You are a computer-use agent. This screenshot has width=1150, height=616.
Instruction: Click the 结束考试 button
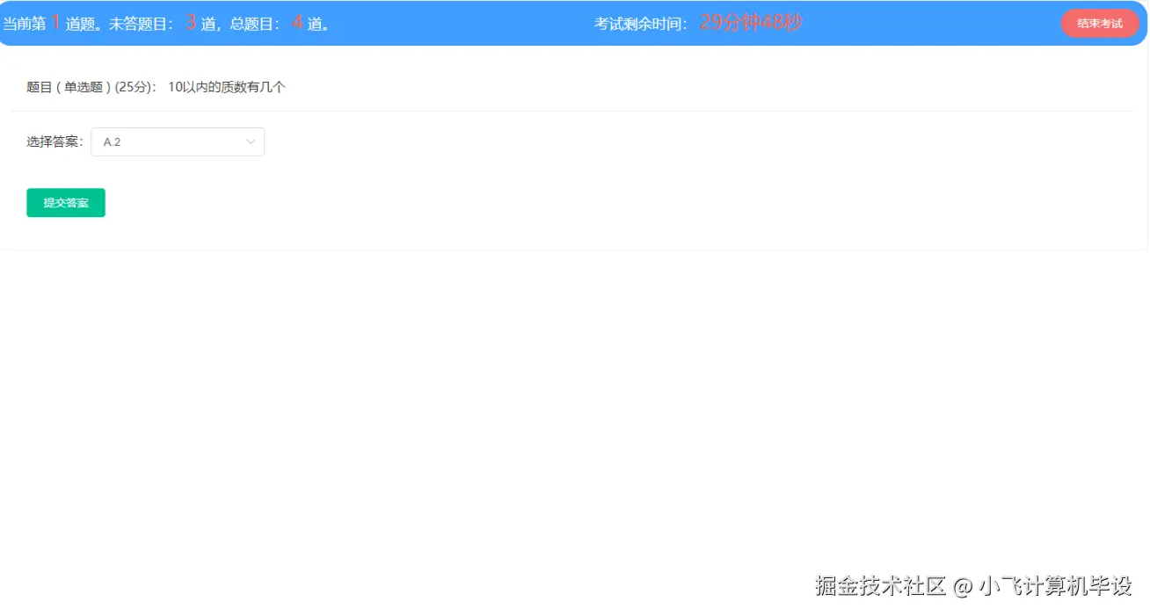(x=1099, y=23)
